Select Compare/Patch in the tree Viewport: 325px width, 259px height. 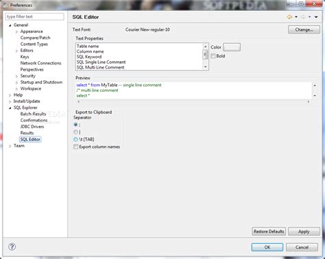pyautogui.click(x=35, y=38)
